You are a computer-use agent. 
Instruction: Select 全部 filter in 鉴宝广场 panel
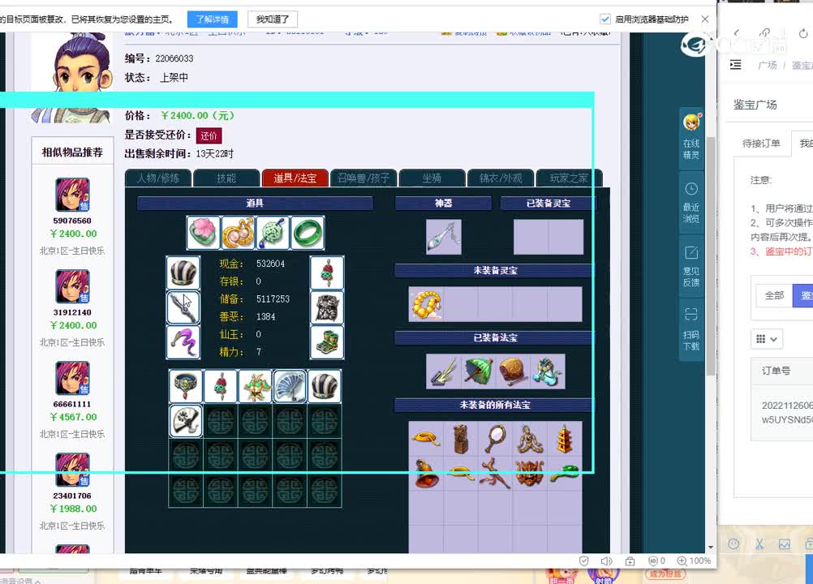774,295
